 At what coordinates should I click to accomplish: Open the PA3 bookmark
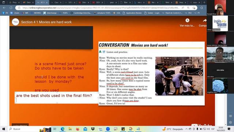click(x=188, y=13)
